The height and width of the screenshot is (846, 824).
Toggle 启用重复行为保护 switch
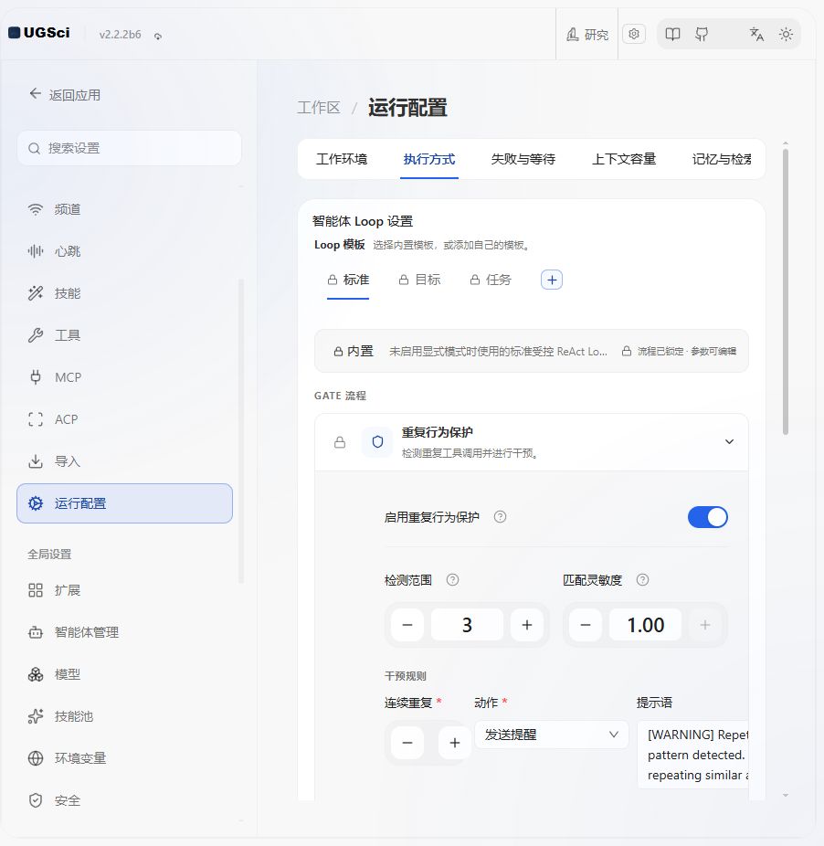[707, 517]
